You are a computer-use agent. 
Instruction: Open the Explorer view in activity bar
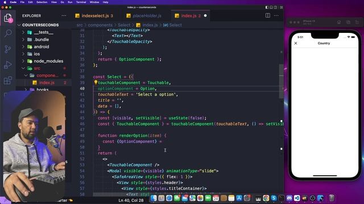[x=8, y=18]
